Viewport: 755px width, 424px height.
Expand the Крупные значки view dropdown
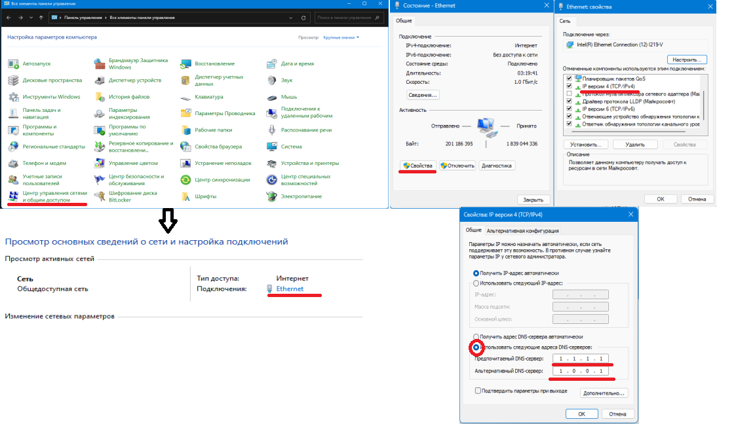coord(341,37)
